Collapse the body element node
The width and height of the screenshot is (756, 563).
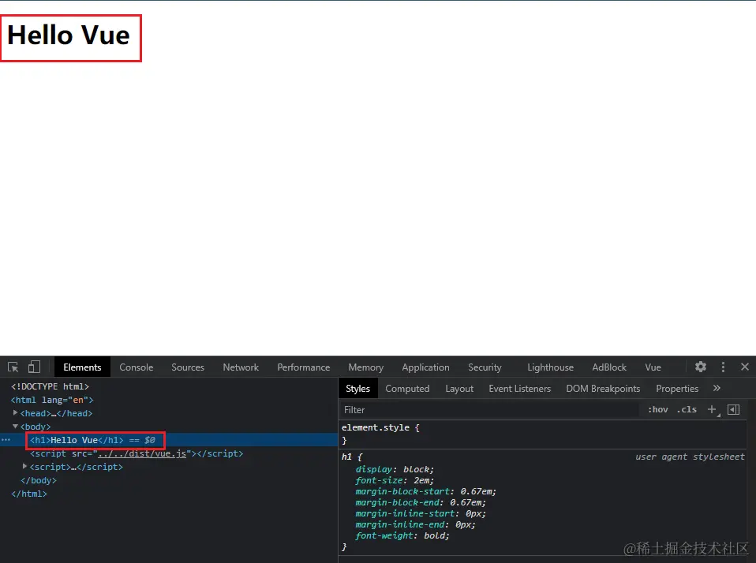(x=16, y=427)
